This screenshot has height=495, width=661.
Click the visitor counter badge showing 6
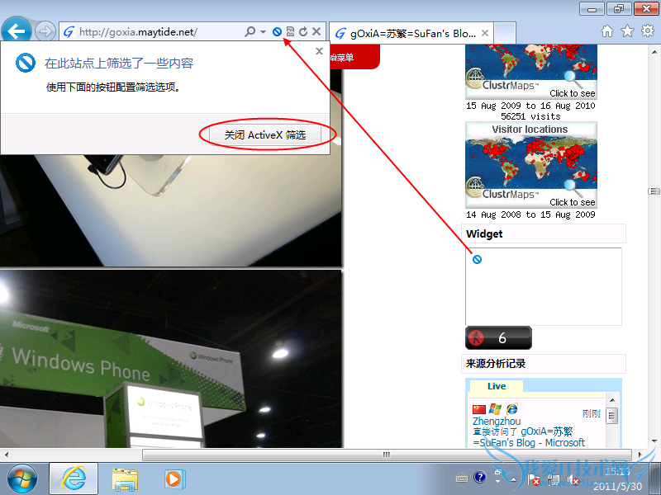point(498,337)
